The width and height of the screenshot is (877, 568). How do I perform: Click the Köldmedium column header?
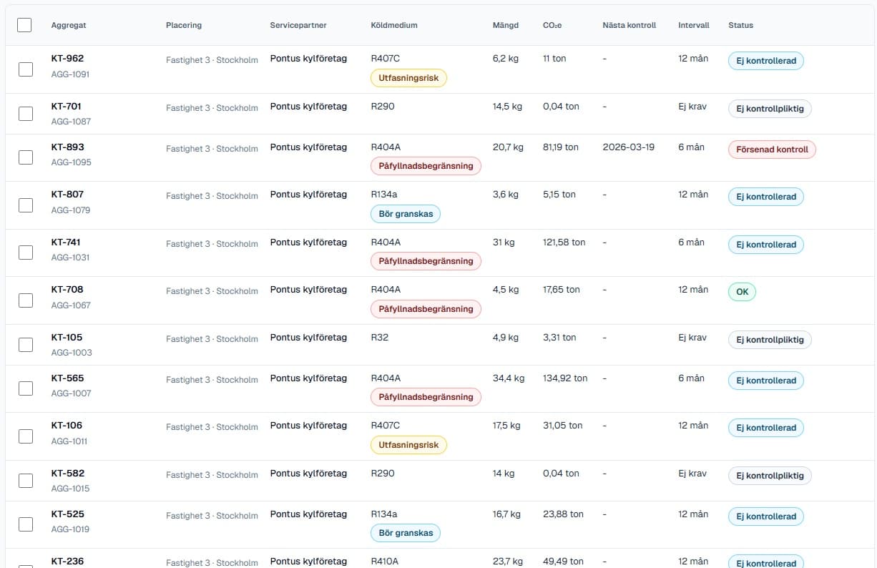tap(394, 25)
